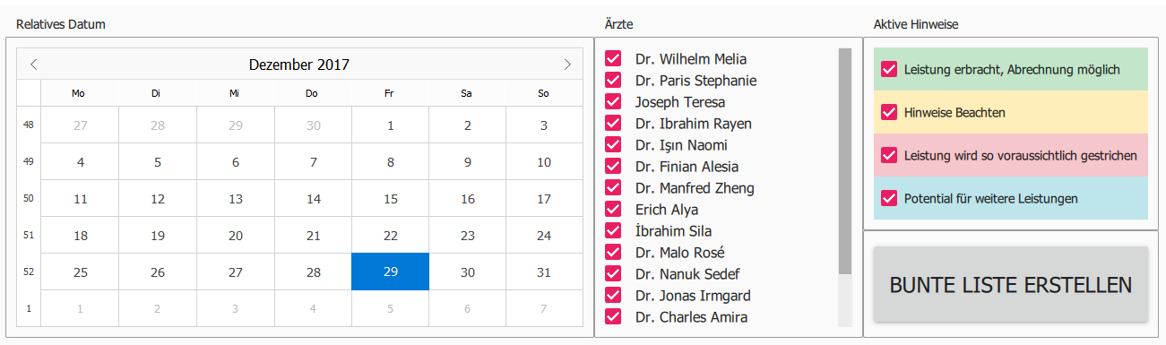Select greyed-out November 27 date
Screen dimensions: 1166x345
click(81, 125)
